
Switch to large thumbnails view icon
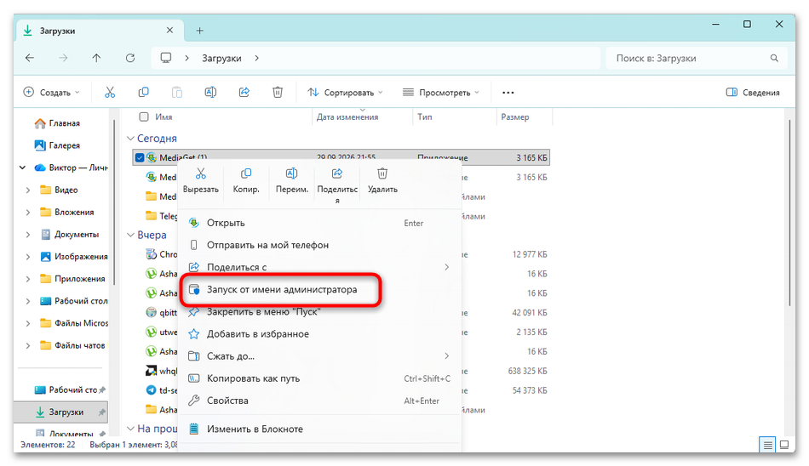784,445
